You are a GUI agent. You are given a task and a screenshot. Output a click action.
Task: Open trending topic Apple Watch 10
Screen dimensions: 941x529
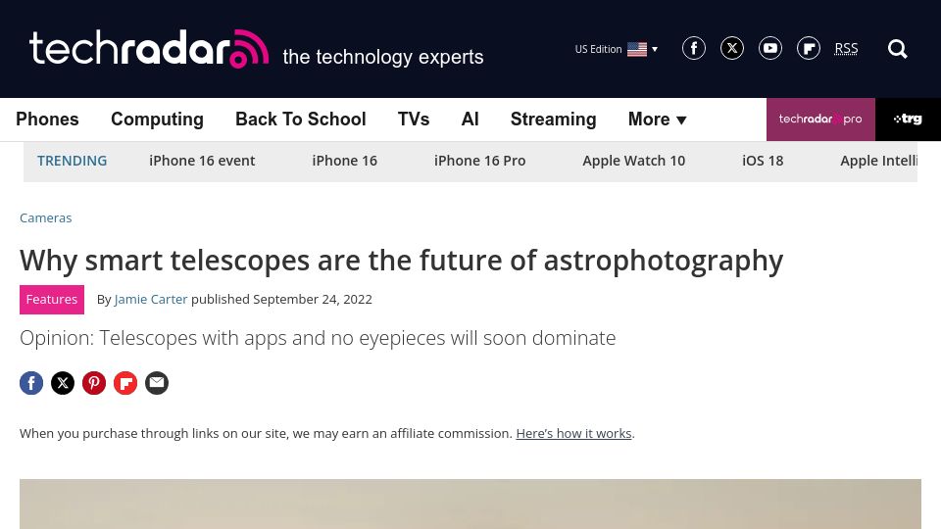(x=634, y=161)
